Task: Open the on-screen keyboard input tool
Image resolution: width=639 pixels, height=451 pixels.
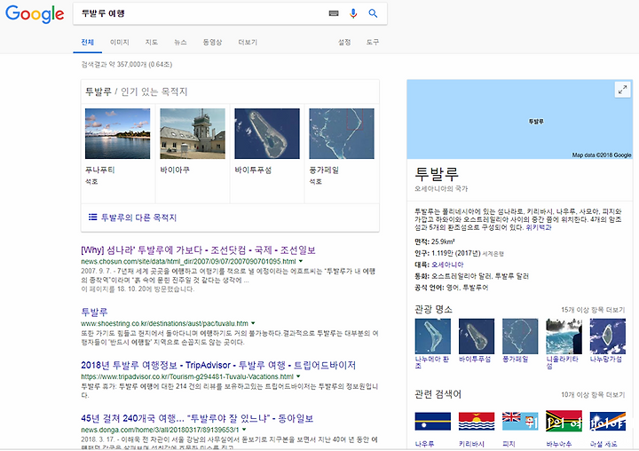Action: (x=334, y=13)
